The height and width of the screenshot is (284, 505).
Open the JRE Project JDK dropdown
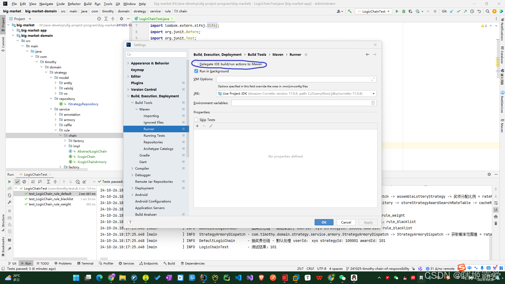[x=373, y=94]
